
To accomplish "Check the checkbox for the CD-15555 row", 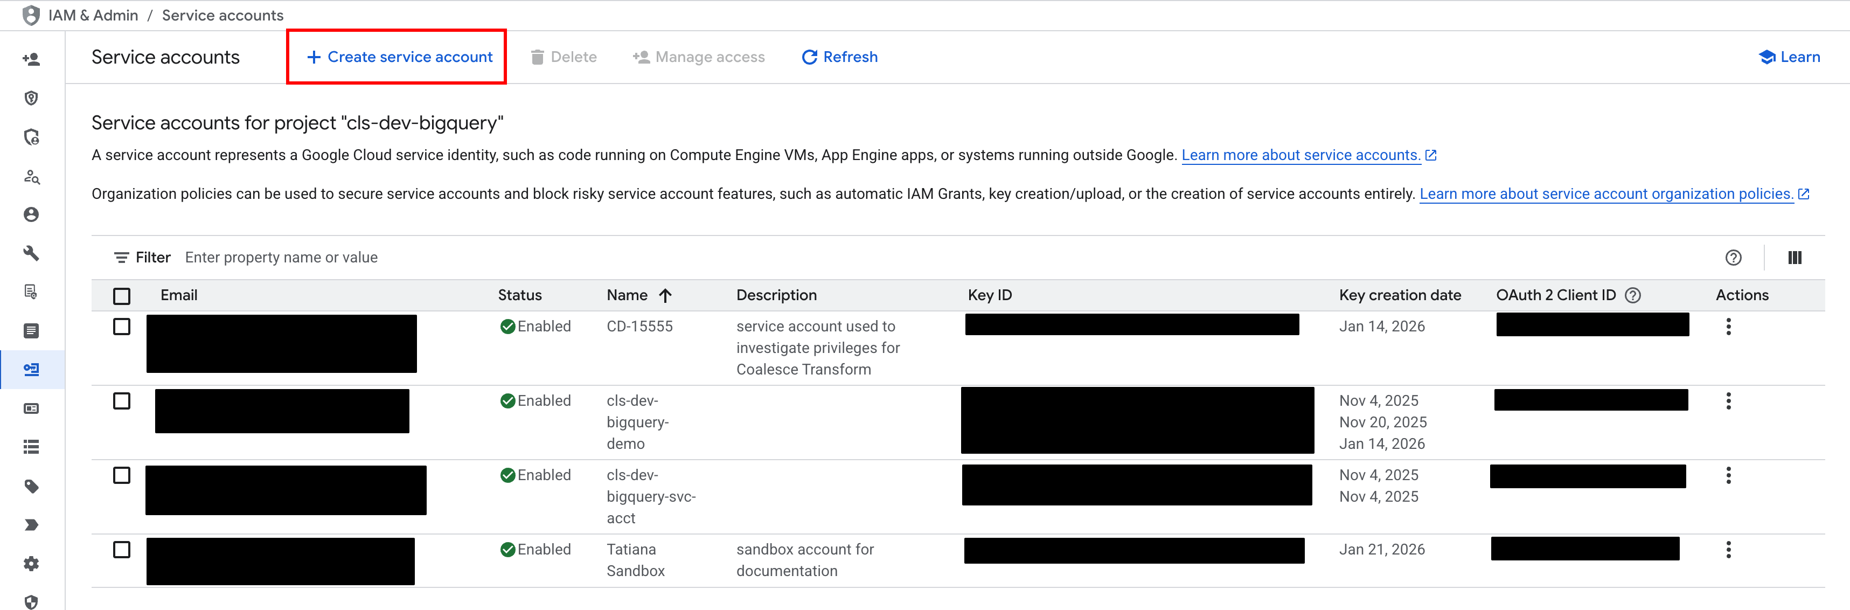I will tap(122, 326).
